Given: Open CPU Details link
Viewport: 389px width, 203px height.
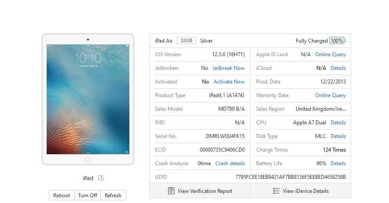Looking at the screenshot, I should click(x=338, y=123).
